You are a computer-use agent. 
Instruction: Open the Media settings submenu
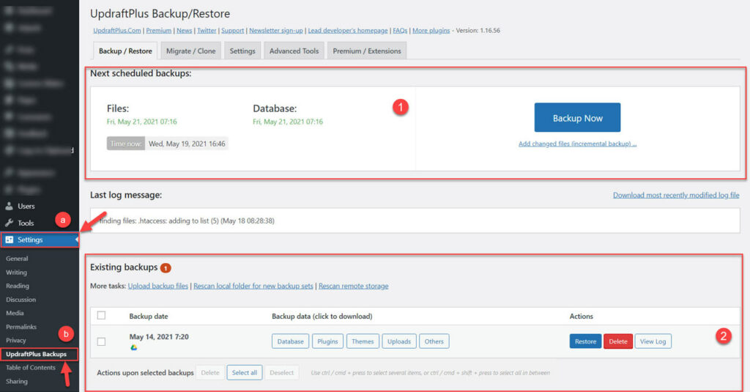click(15, 313)
